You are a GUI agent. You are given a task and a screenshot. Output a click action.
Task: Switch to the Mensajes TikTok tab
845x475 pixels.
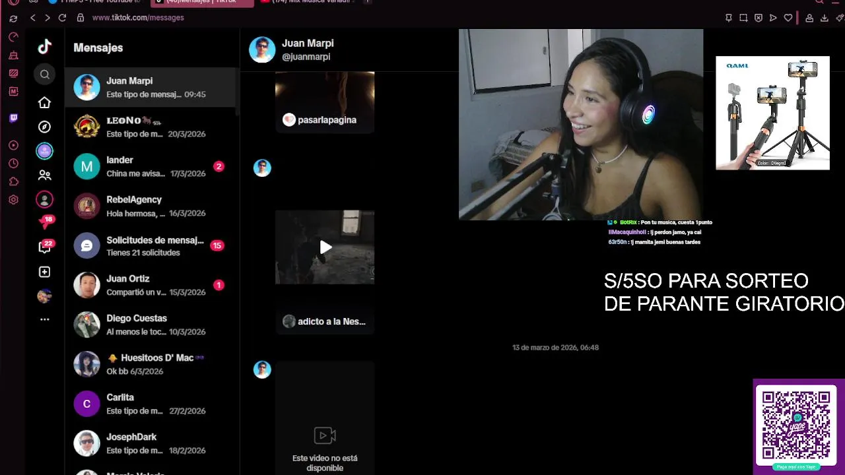pyautogui.click(x=201, y=3)
